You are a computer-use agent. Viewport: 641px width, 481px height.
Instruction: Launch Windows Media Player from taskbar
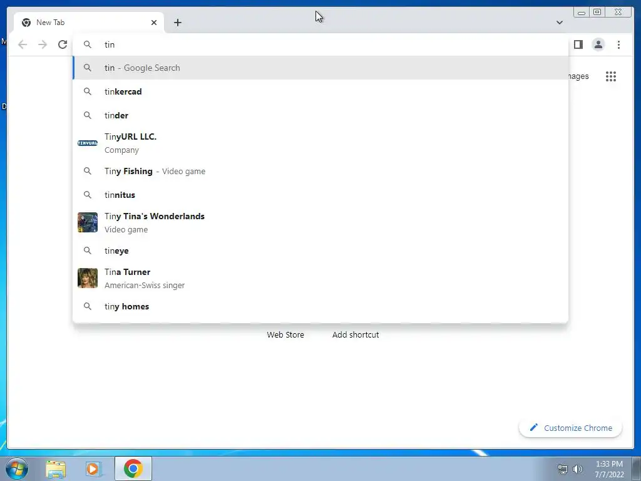click(x=93, y=468)
